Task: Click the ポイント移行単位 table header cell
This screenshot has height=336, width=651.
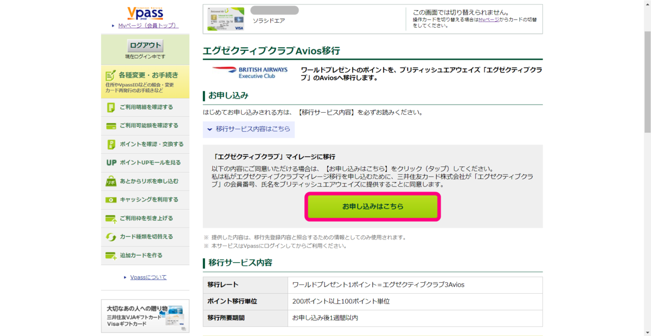Action: click(245, 301)
